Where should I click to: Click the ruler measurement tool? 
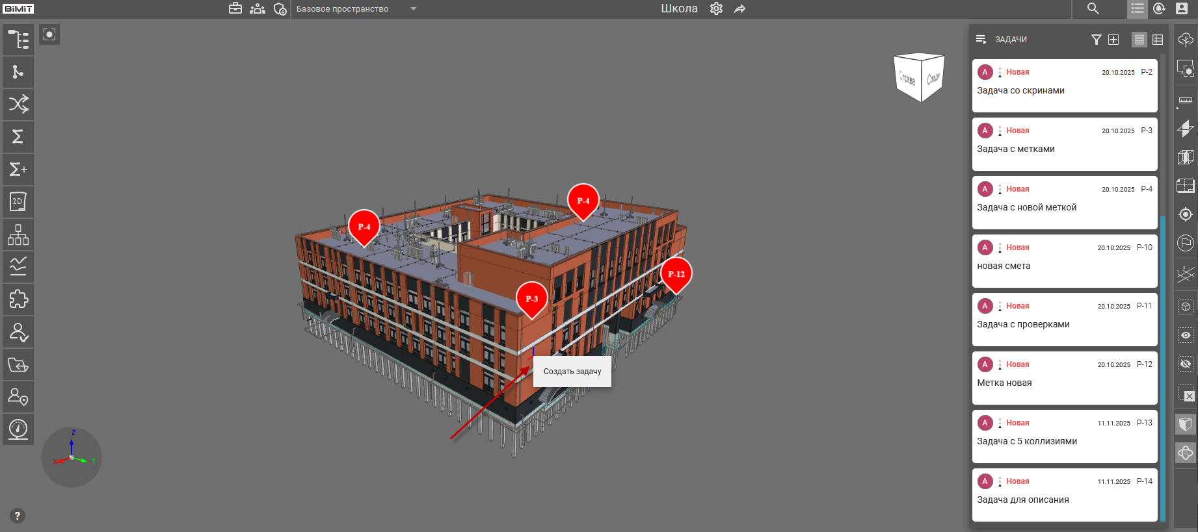click(1186, 101)
